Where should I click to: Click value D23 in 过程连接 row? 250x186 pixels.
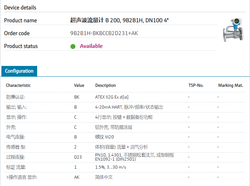[78, 157]
